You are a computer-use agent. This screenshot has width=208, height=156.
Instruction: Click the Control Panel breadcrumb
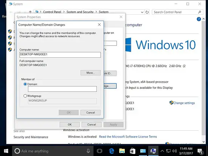52,12
